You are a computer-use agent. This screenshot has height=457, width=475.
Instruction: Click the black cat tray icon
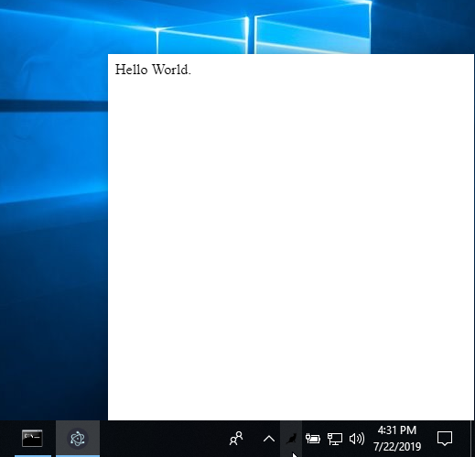tap(291, 439)
